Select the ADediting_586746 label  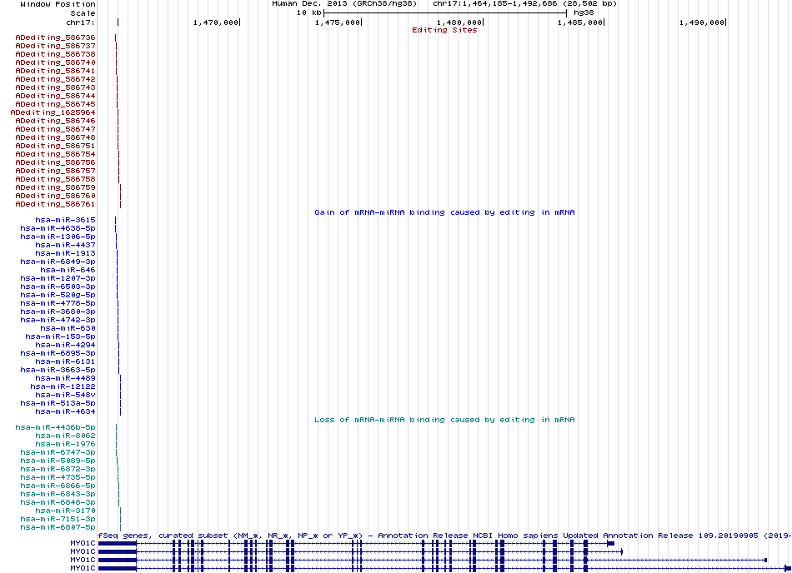coord(55,121)
